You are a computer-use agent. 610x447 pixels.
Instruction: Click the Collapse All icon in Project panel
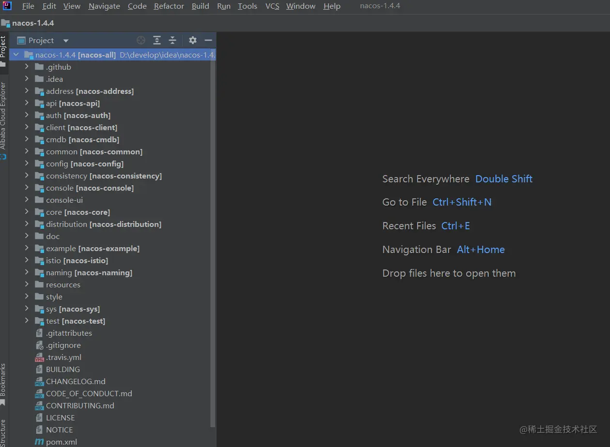[172, 40]
